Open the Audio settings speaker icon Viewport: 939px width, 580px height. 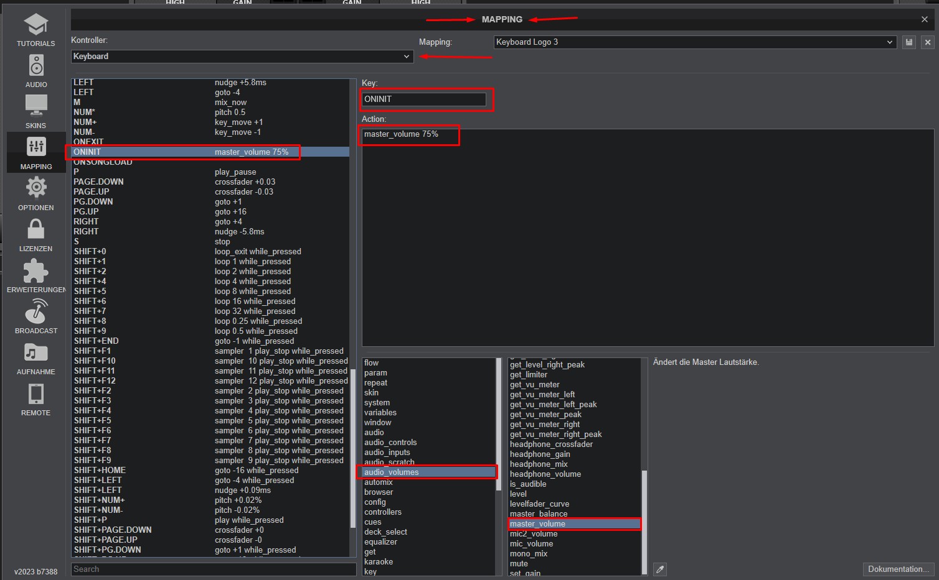pos(36,65)
